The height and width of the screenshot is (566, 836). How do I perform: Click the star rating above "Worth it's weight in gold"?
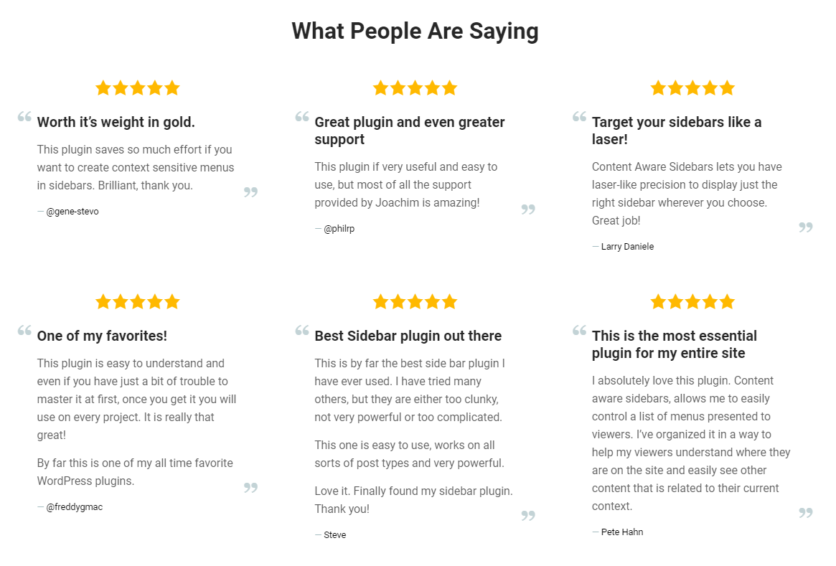(137, 88)
